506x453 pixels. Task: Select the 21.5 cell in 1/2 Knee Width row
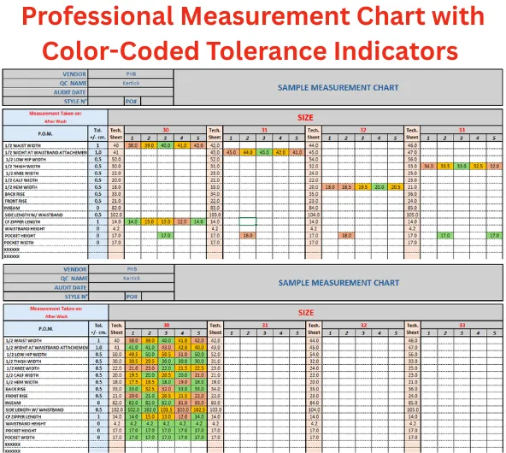[183, 368]
